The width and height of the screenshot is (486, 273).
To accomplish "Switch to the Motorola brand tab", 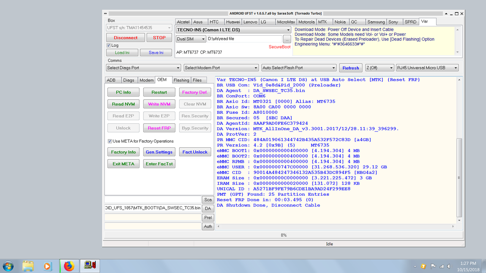I will point(306,22).
